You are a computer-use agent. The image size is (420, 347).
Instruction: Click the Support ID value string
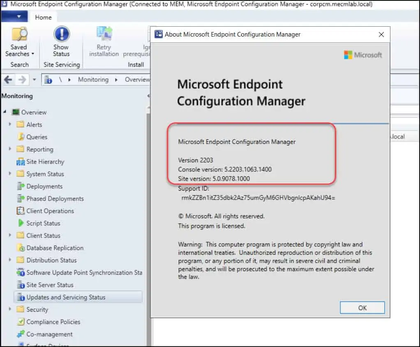[x=258, y=198]
